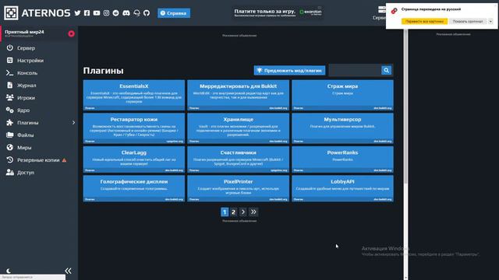The width and height of the screenshot is (499, 280).
Task: Click the Резервные копии history icon
Action: click(10, 159)
